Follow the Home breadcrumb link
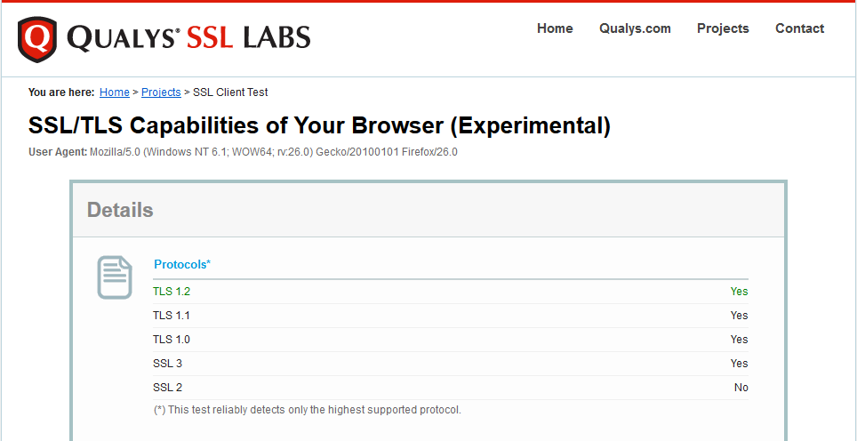This screenshot has height=441, width=857. click(115, 92)
